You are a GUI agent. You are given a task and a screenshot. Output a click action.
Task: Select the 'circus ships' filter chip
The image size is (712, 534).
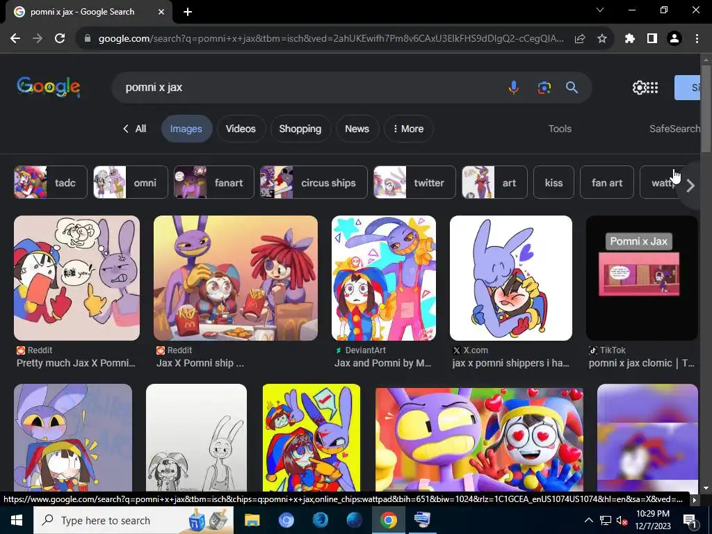(314, 183)
